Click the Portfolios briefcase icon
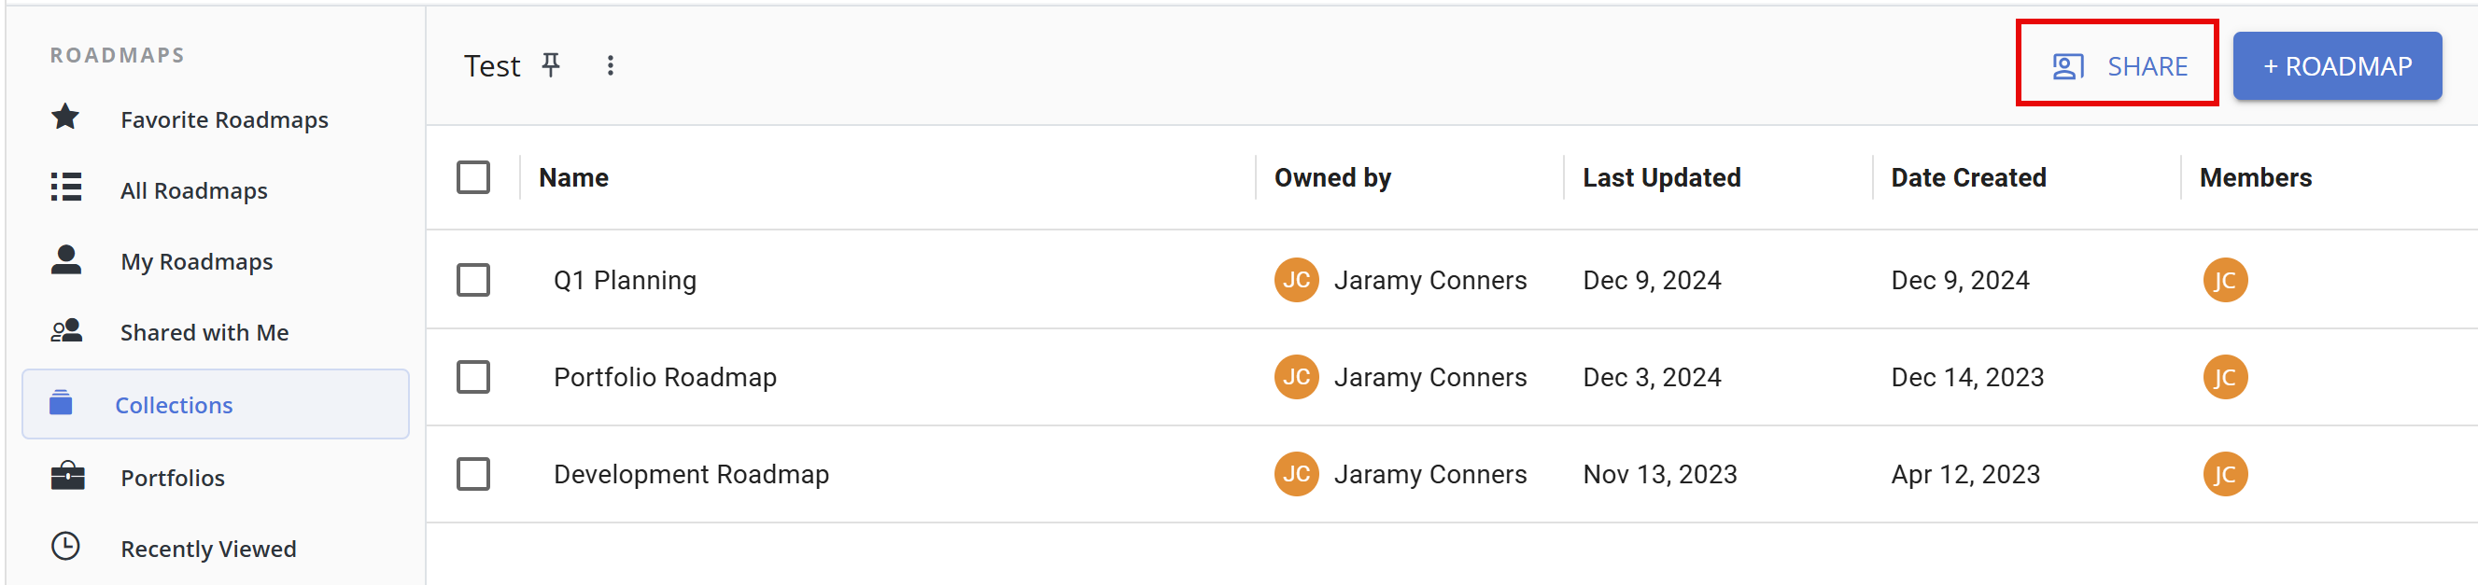2478x585 pixels. pos(66,477)
